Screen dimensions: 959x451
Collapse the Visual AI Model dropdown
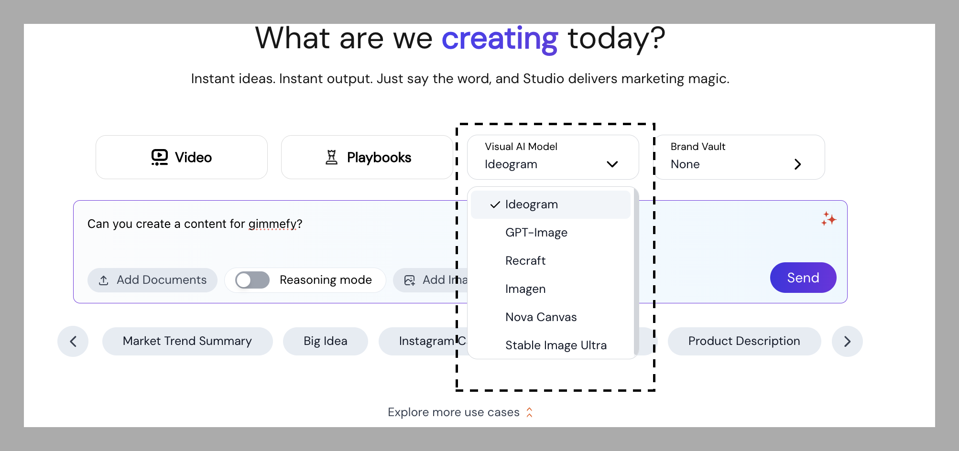[x=612, y=164]
